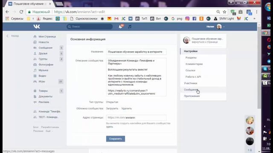Open Друзья in left menu

click(43, 54)
